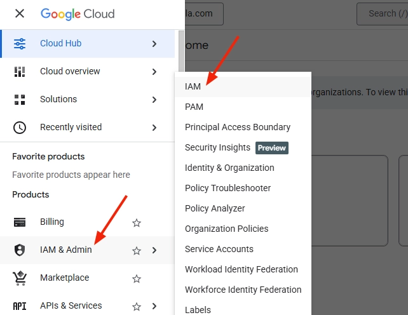
Task: Click the IAM & Admin shield icon
Action: click(20, 250)
